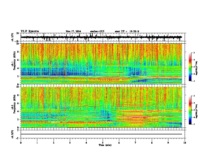Click time axis tick label "4"
The width and height of the screenshot is (208, 160).
click(x=86, y=143)
